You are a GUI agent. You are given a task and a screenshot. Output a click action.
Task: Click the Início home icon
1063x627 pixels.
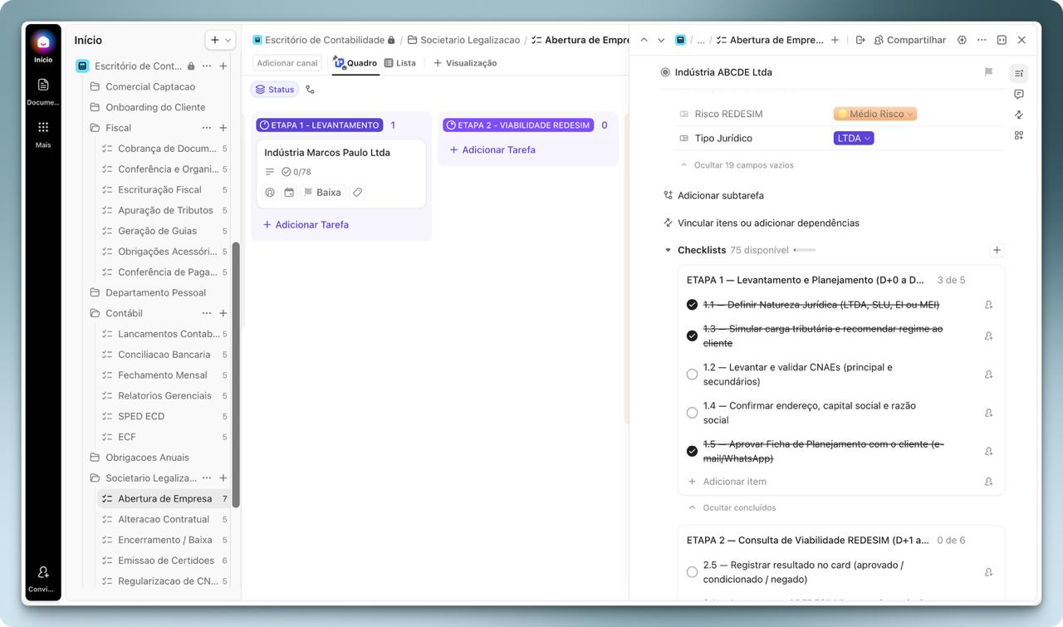click(43, 42)
